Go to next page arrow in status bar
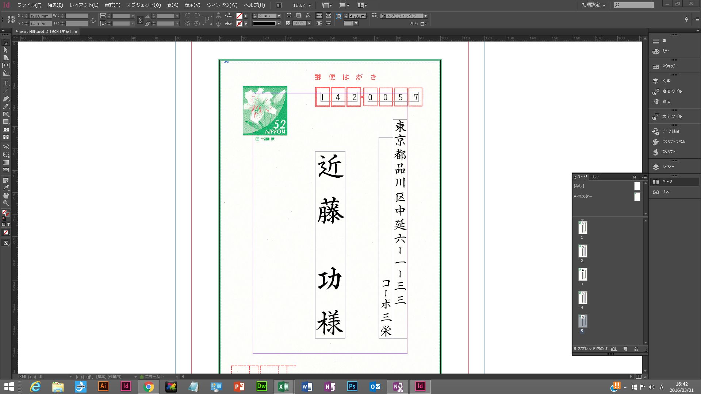Screen dimensions: 701x394 pyautogui.click(x=77, y=376)
